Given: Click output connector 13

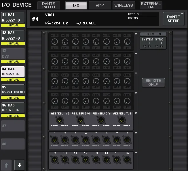Looking at the screenshot, I should tap(96, 160).
